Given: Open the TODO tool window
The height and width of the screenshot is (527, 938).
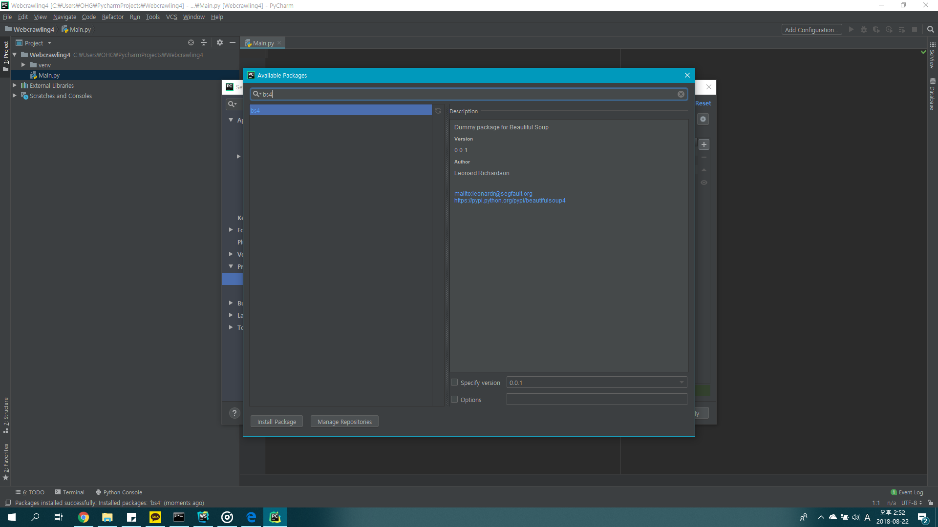Looking at the screenshot, I should pos(30,492).
